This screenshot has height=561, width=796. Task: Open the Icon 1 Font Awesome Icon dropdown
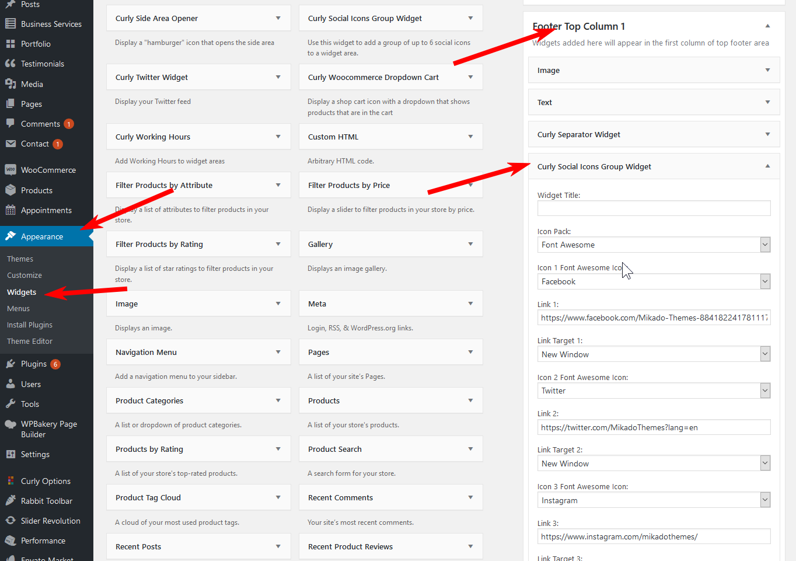pyautogui.click(x=654, y=281)
